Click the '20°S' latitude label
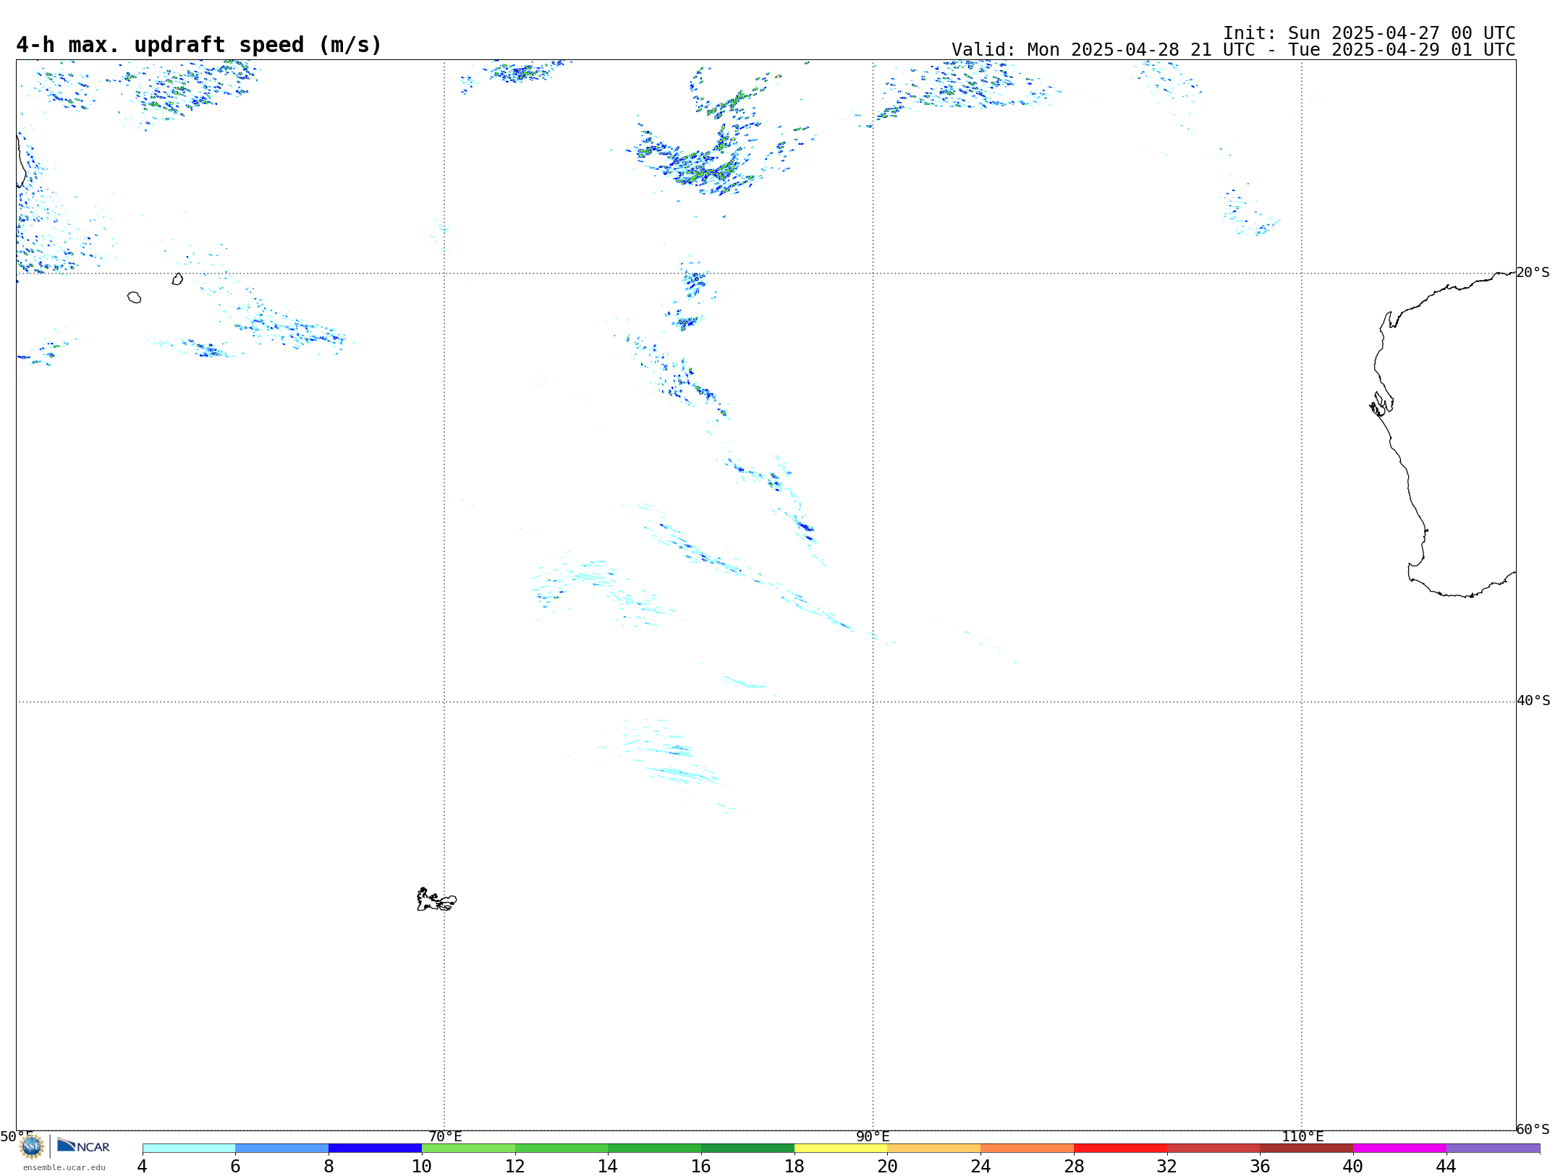 click(1533, 273)
